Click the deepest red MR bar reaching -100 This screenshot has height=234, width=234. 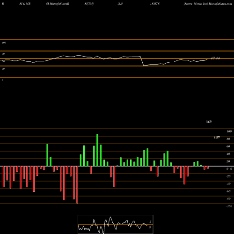(77, 185)
